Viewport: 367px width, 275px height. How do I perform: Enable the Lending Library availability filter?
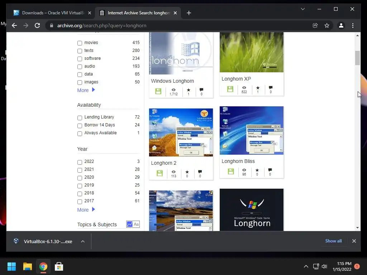pos(80,117)
